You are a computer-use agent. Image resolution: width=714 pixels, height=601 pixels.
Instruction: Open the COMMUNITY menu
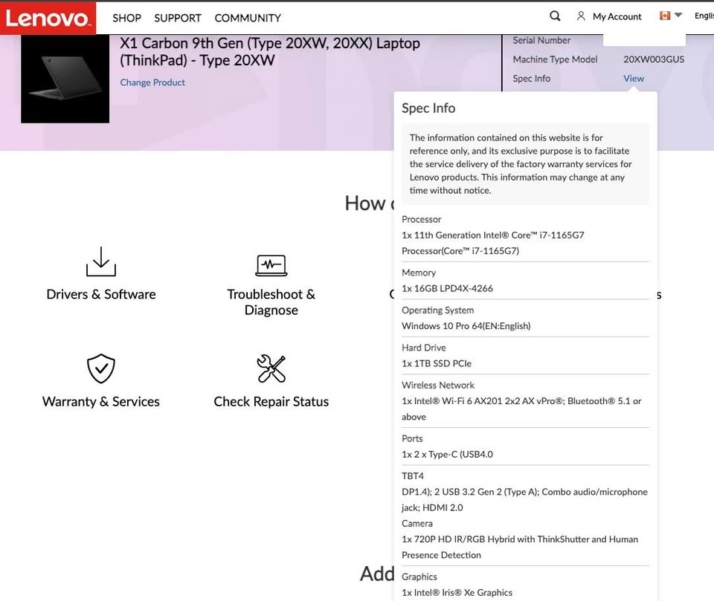(x=248, y=18)
